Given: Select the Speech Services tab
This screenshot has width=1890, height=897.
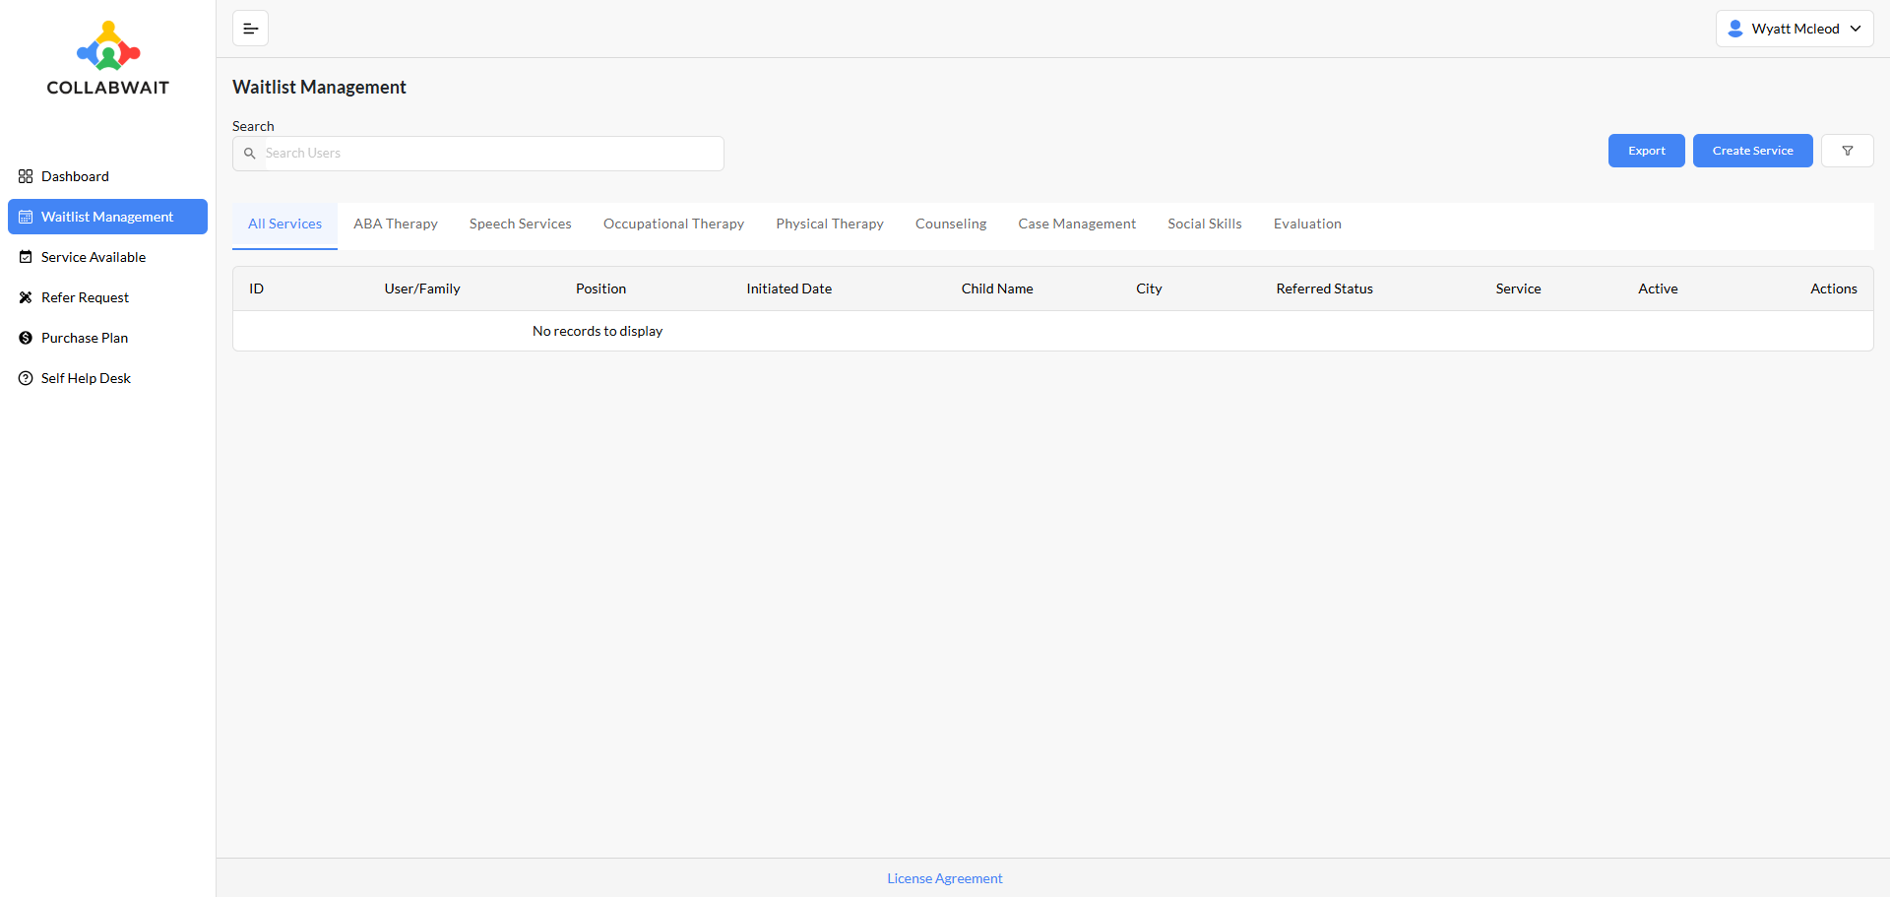Looking at the screenshot, I should pos(520,224).
